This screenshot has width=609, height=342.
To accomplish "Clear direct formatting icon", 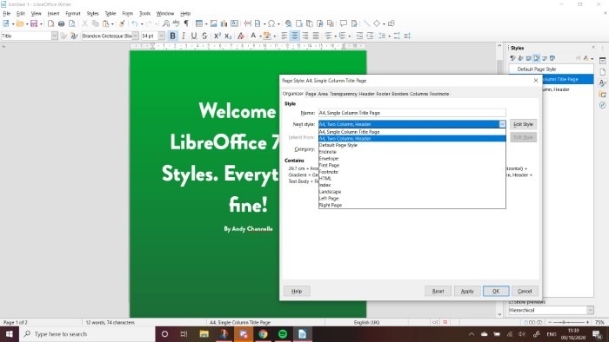I will (x=241, y=36).
